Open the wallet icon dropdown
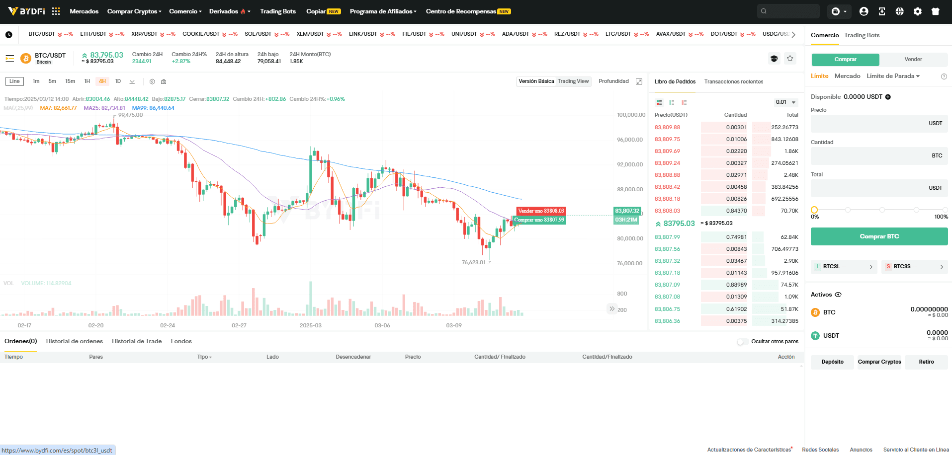The width and height of the screenshot is (952, 455). (839, 11)
